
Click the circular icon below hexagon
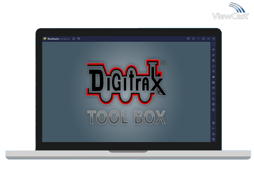(x=213, y=110)
